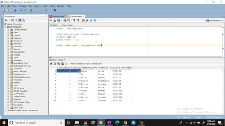Select Database Schema Service Connections item
The width and height of the screenshot is (225, 126).
[22, 111]
